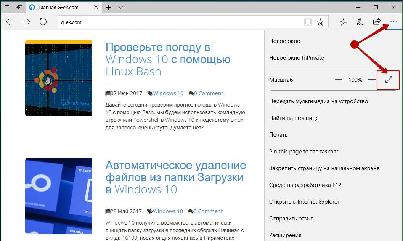Open a new tab with plus button
Viewport: 403px width, 241px height.
[109, 8]
